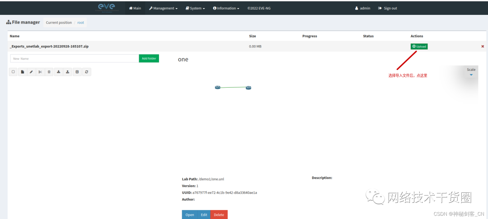Screen dimensions: 488x219
Task: Toggle the select-all checkbox in toolbar
Action: tap(14, 72)
